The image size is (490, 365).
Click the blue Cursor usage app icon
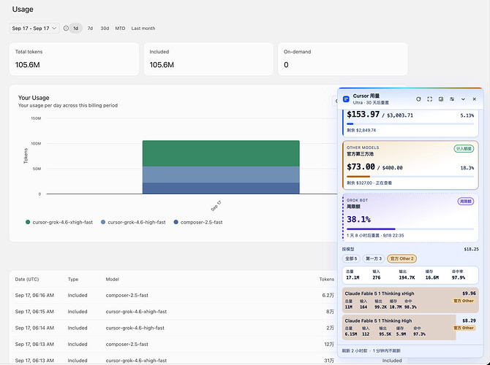pos(346,99)
